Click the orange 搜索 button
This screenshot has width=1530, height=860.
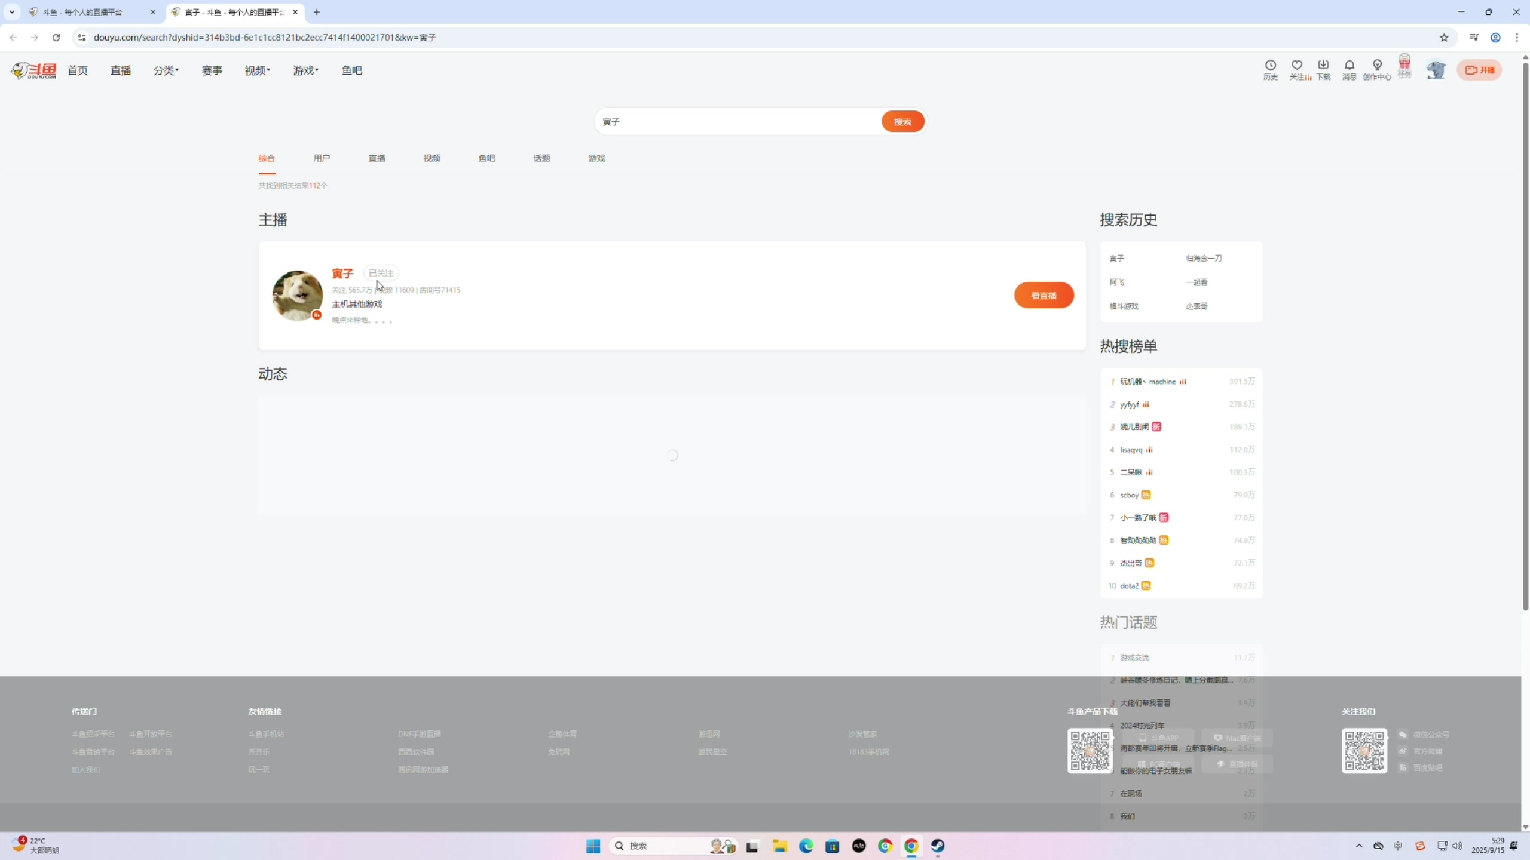(x=902, y=122)
